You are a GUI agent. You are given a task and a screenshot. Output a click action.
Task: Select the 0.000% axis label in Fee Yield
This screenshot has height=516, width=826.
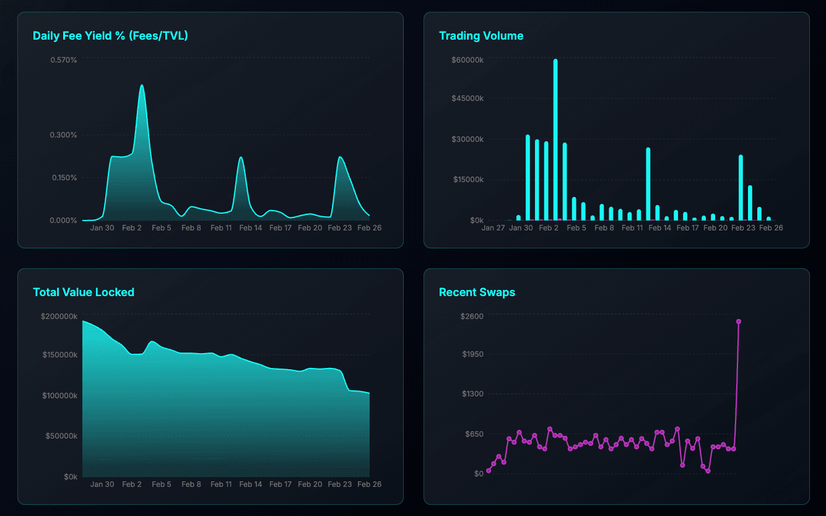[64, 221]
